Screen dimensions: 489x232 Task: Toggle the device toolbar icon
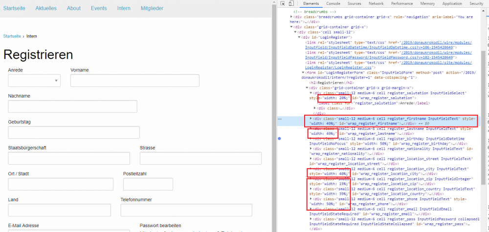coord(291,3)
